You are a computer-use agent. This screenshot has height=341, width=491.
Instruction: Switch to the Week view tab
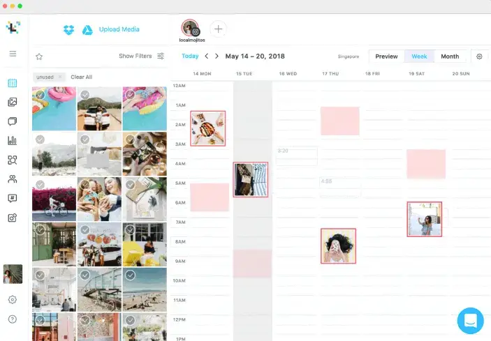pos(419,56)
